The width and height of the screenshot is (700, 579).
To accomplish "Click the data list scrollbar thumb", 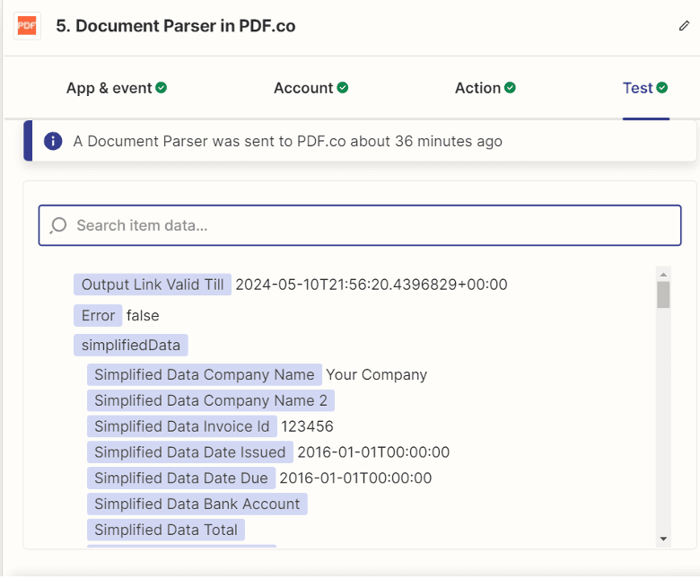I will click(x=663, y=294).
